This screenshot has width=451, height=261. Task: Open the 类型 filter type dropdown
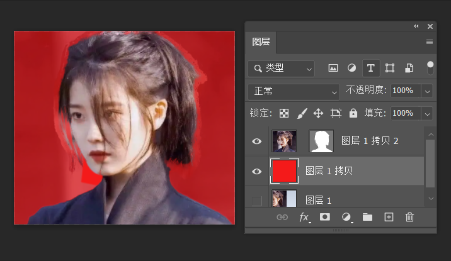coord(281,68)
